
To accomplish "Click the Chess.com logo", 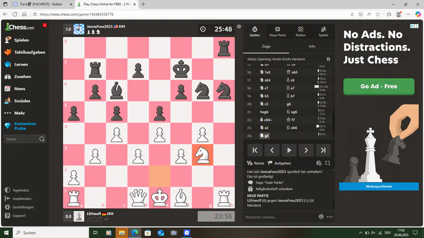I will (20, 27).
